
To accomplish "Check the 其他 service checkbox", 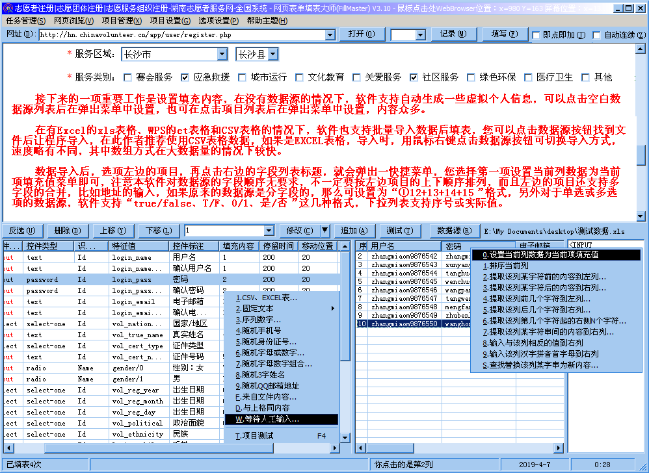I will (x=585, y=77).
